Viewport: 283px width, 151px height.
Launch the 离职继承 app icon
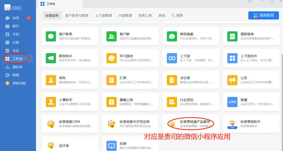tap(232, 36)
